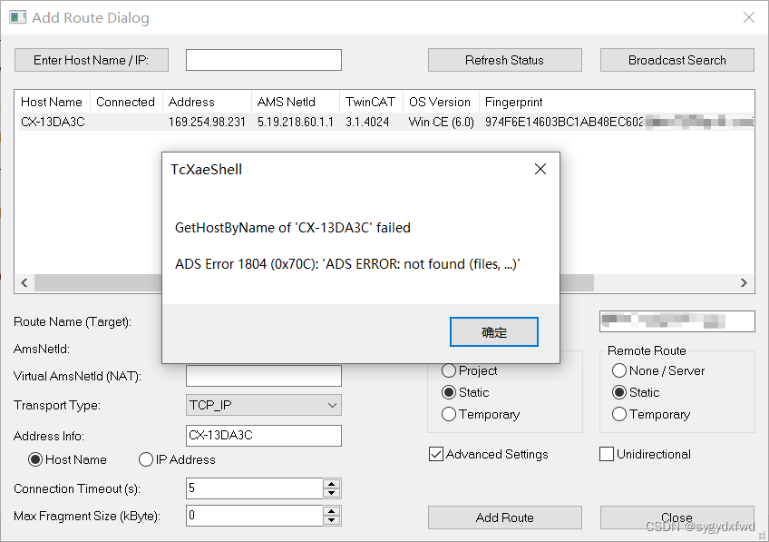Click the Close button at bottom

coord(677,517)
